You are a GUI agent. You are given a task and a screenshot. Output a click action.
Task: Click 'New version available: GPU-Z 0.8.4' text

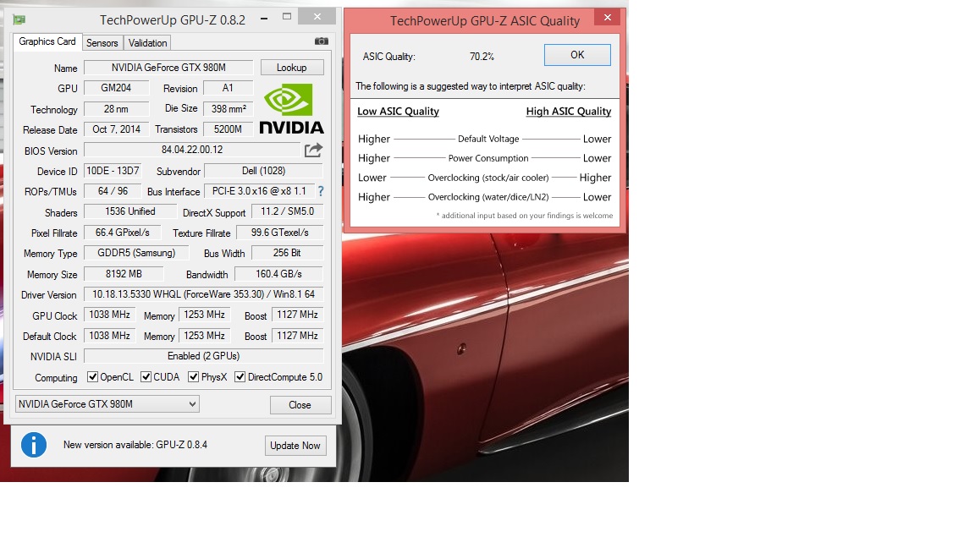135,445
